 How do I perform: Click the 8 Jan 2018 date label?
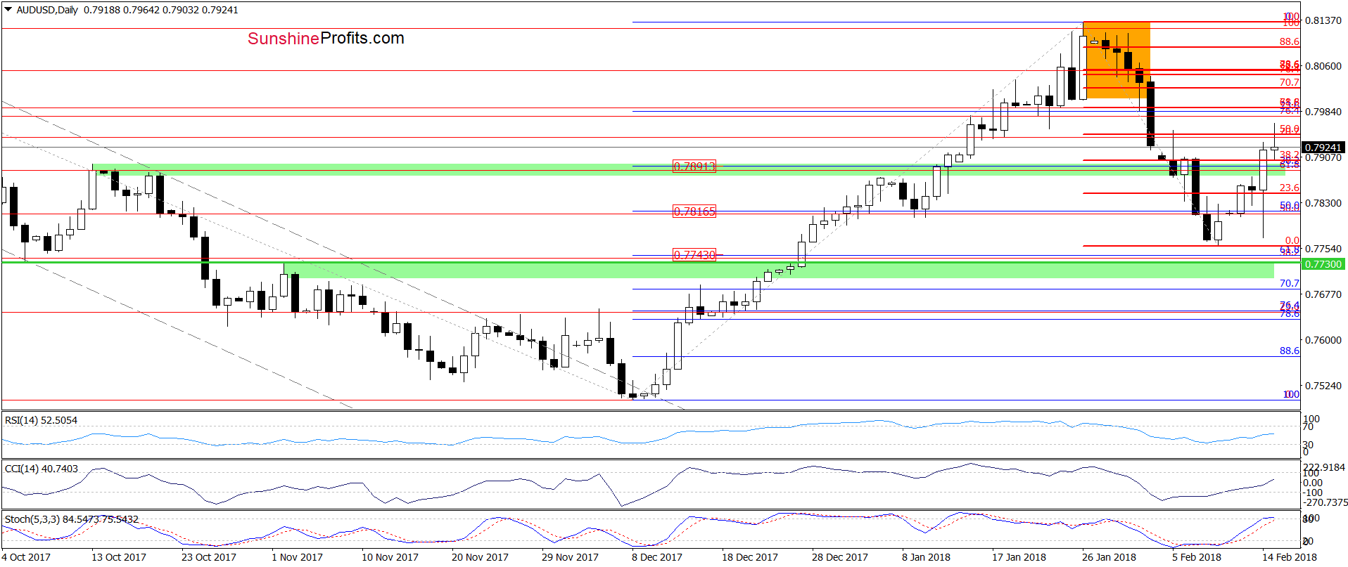click(x=926, y=557)
